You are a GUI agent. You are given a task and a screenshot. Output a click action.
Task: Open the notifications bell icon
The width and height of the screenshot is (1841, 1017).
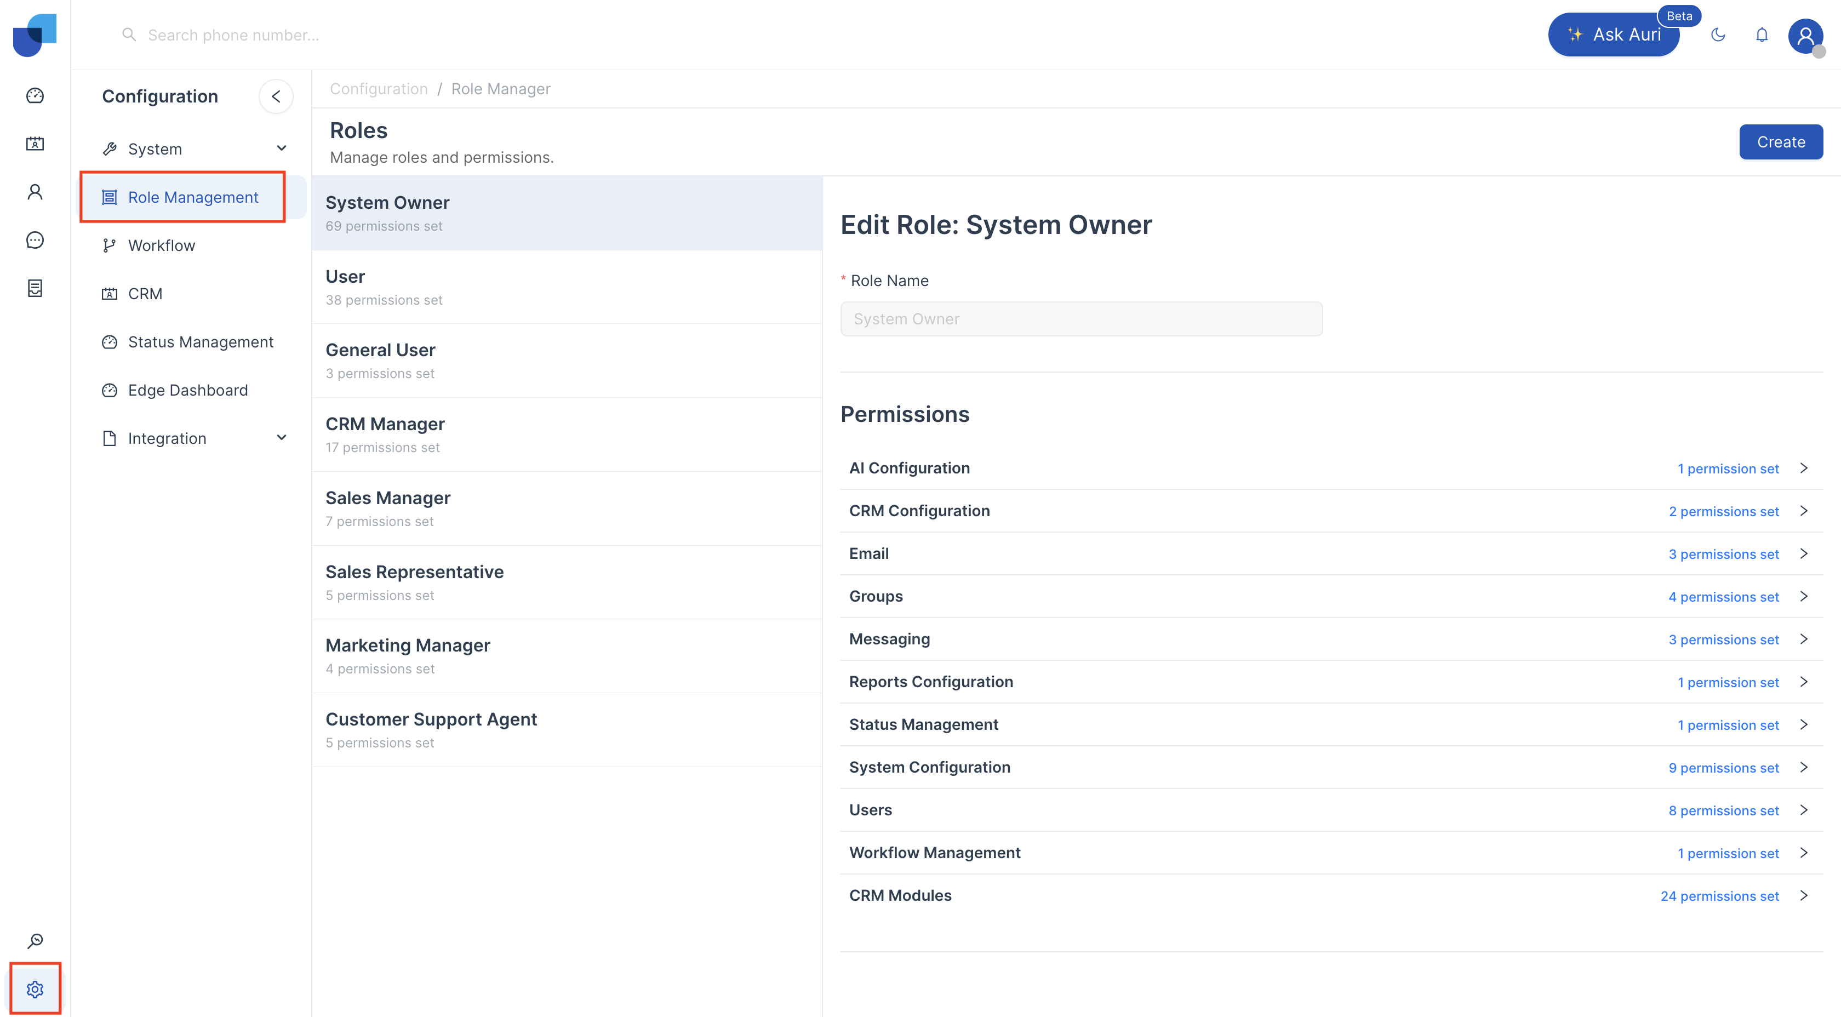(1762, 35)
